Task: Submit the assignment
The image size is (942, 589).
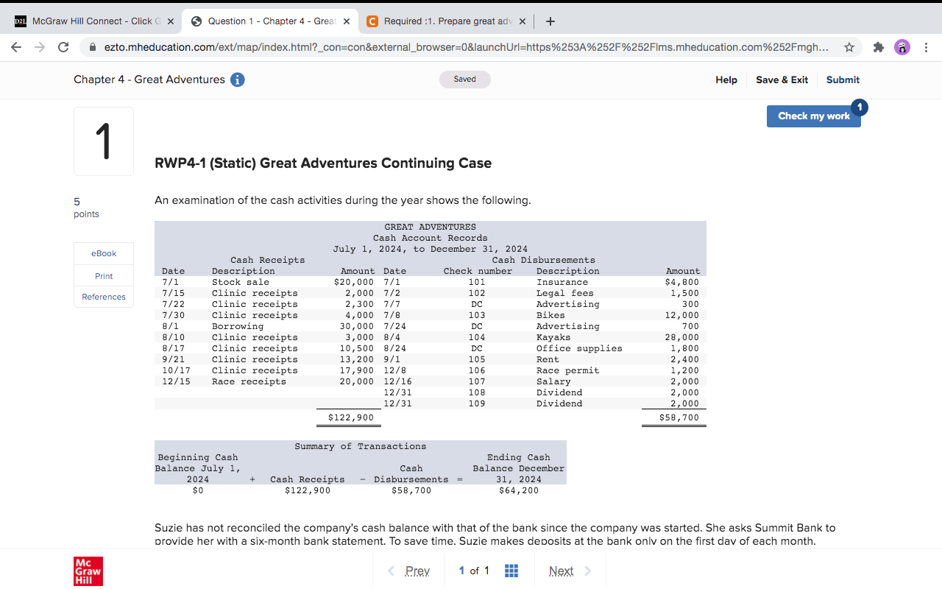Action: click(843, 80)
